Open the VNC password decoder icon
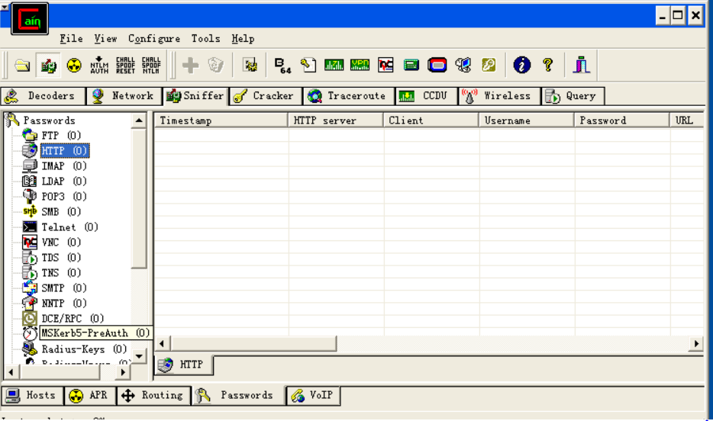This screenshot has width=713, height=421. pos(386,66)
